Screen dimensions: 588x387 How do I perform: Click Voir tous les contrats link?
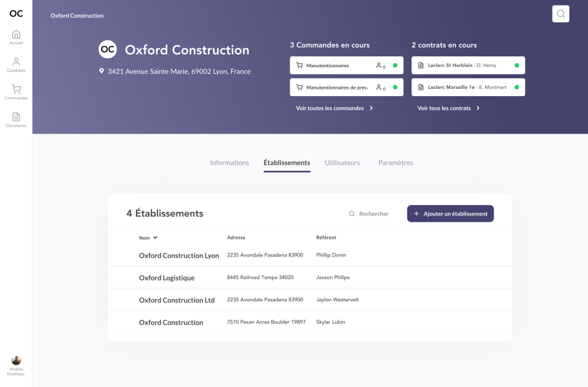(444, 108)
